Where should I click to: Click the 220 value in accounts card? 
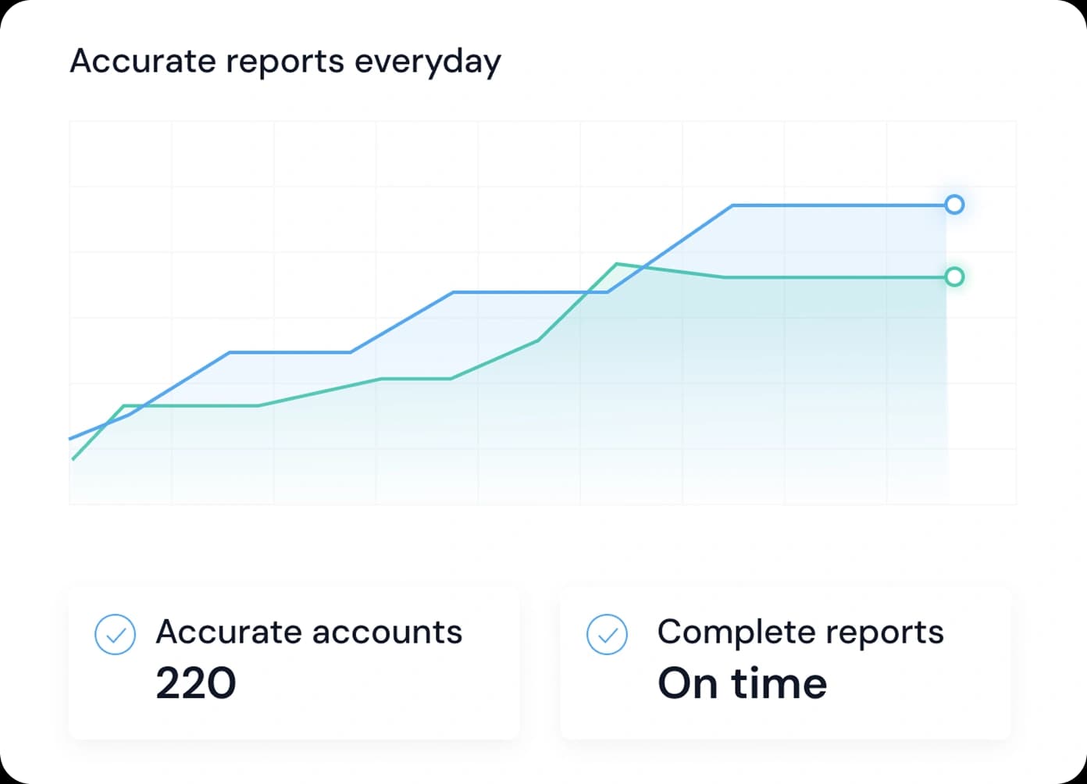(195, 683)
